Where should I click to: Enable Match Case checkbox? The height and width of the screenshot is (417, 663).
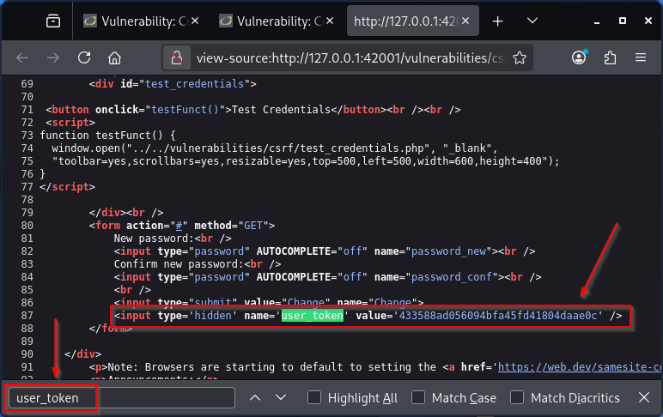[x=418, y=397]
